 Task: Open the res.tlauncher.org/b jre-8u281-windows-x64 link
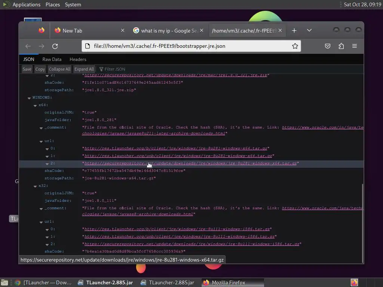pos(176,148)
